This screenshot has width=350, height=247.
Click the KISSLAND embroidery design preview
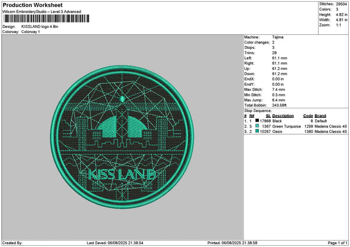click(x=122, y=137)
